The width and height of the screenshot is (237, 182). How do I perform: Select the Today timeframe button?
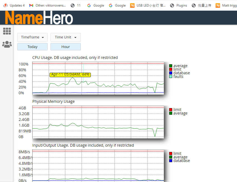click(x=32, y=47)
